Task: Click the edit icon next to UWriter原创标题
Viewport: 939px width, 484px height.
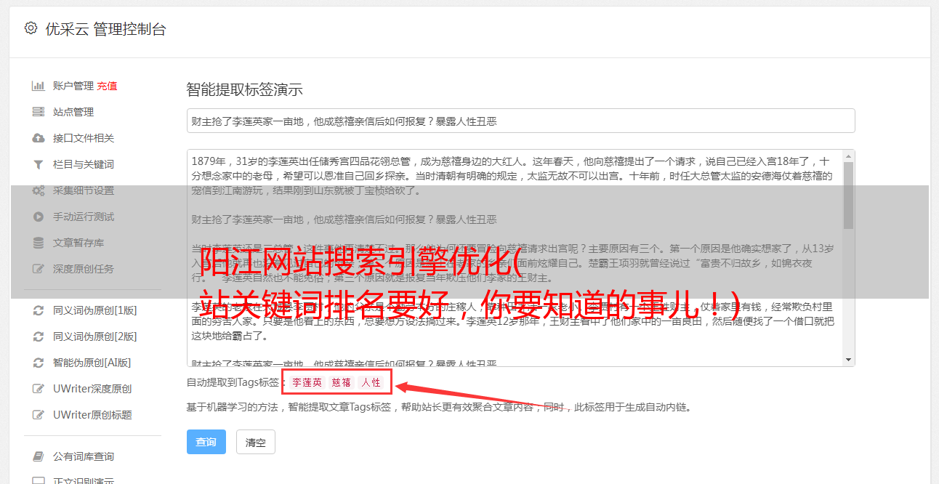Action: [39, 415]
